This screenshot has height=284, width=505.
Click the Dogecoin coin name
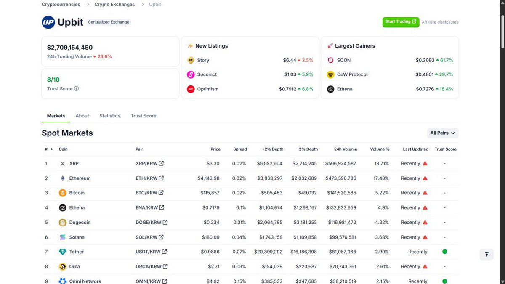(80, 223)
